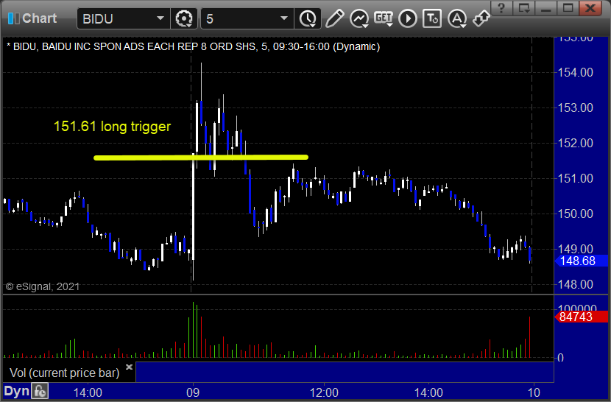Open the alerts circled-A icon

click(x=457, y=18)
